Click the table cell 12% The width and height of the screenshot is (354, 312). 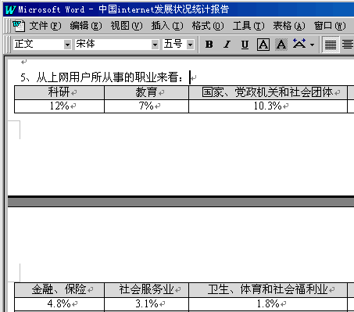click(59, 106)
